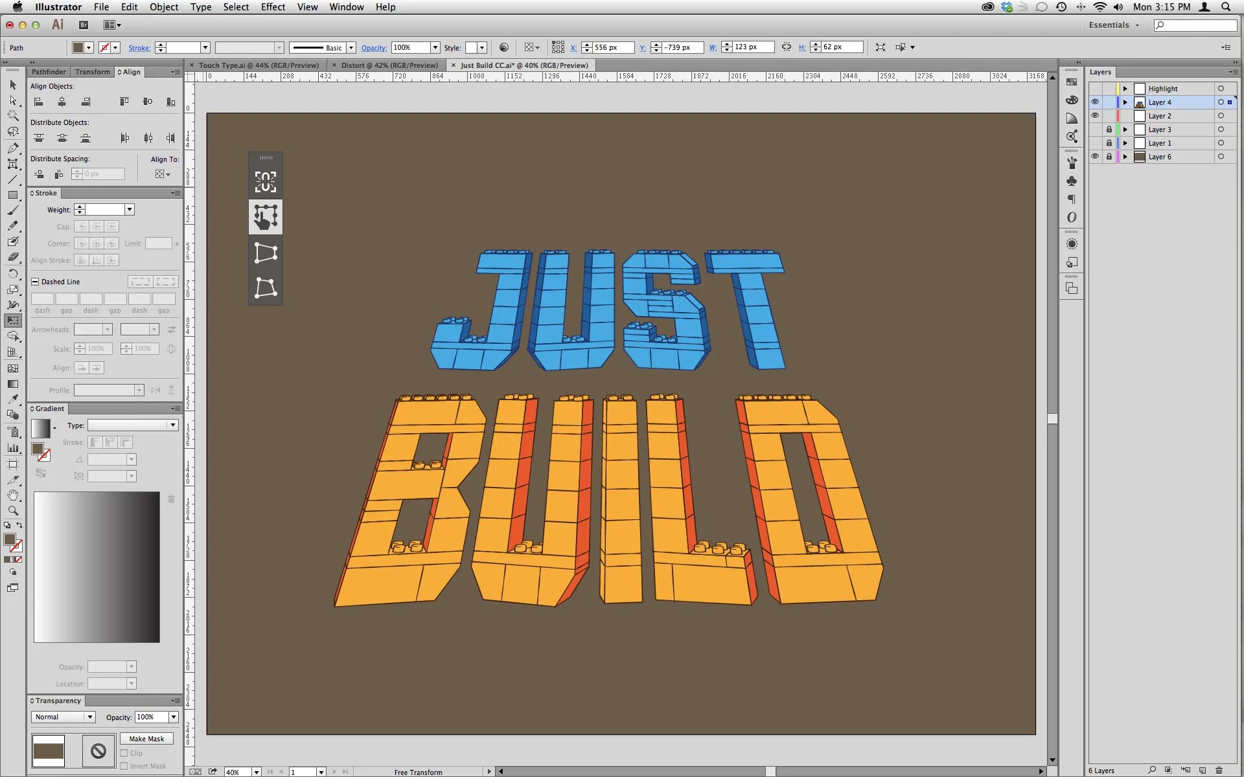Click the Align panel tab
This screenshot has height=777, width=1244.
[x=130, y=71]
